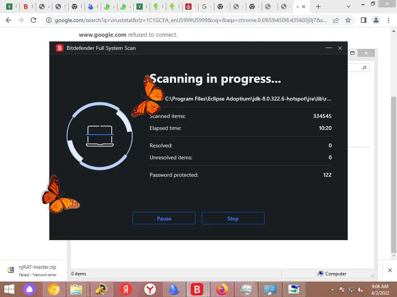Viewport: 397px width, 297px height.
Task: Stop the Bitdefender scan
Action: [x=233, y=218]
